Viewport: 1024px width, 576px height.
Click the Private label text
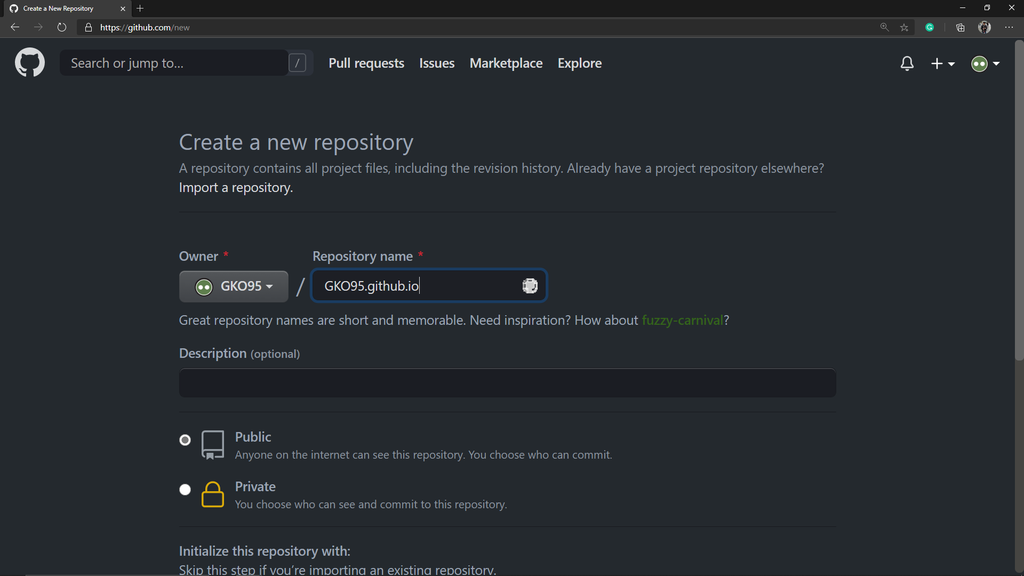(x=255, y=486)
